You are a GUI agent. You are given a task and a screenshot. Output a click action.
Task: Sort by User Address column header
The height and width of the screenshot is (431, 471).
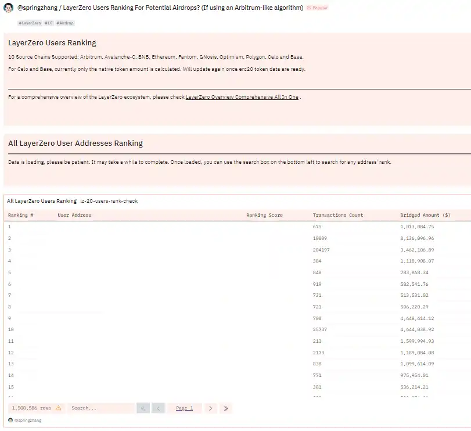pos(74,215)
